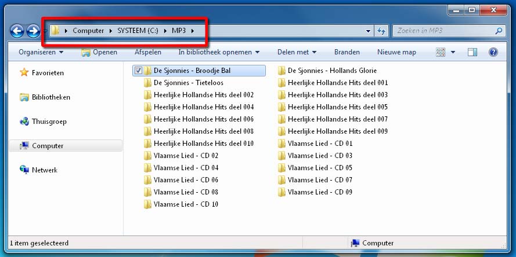516x257 pixels.
Task: Open the view options dropdown arrow
Action: 453,52
